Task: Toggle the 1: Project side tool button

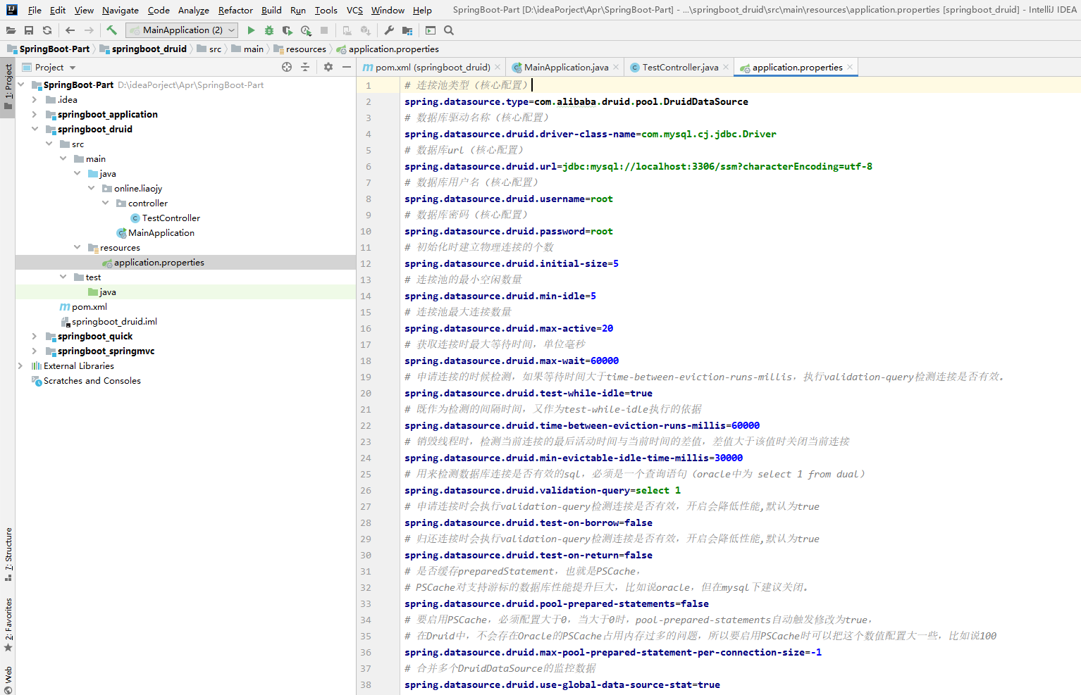Action: [x=8, y=87]
